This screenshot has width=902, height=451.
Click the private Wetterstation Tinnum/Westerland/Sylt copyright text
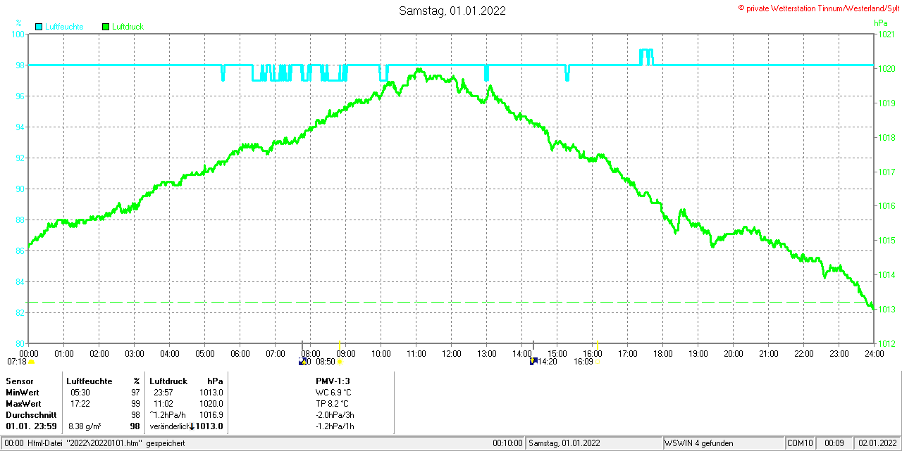pos(818,8)
